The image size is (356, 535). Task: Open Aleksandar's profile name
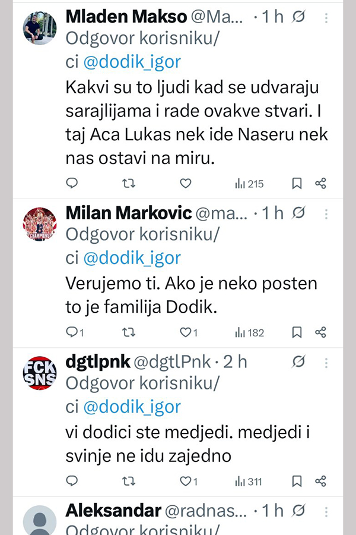coord(113,510)
